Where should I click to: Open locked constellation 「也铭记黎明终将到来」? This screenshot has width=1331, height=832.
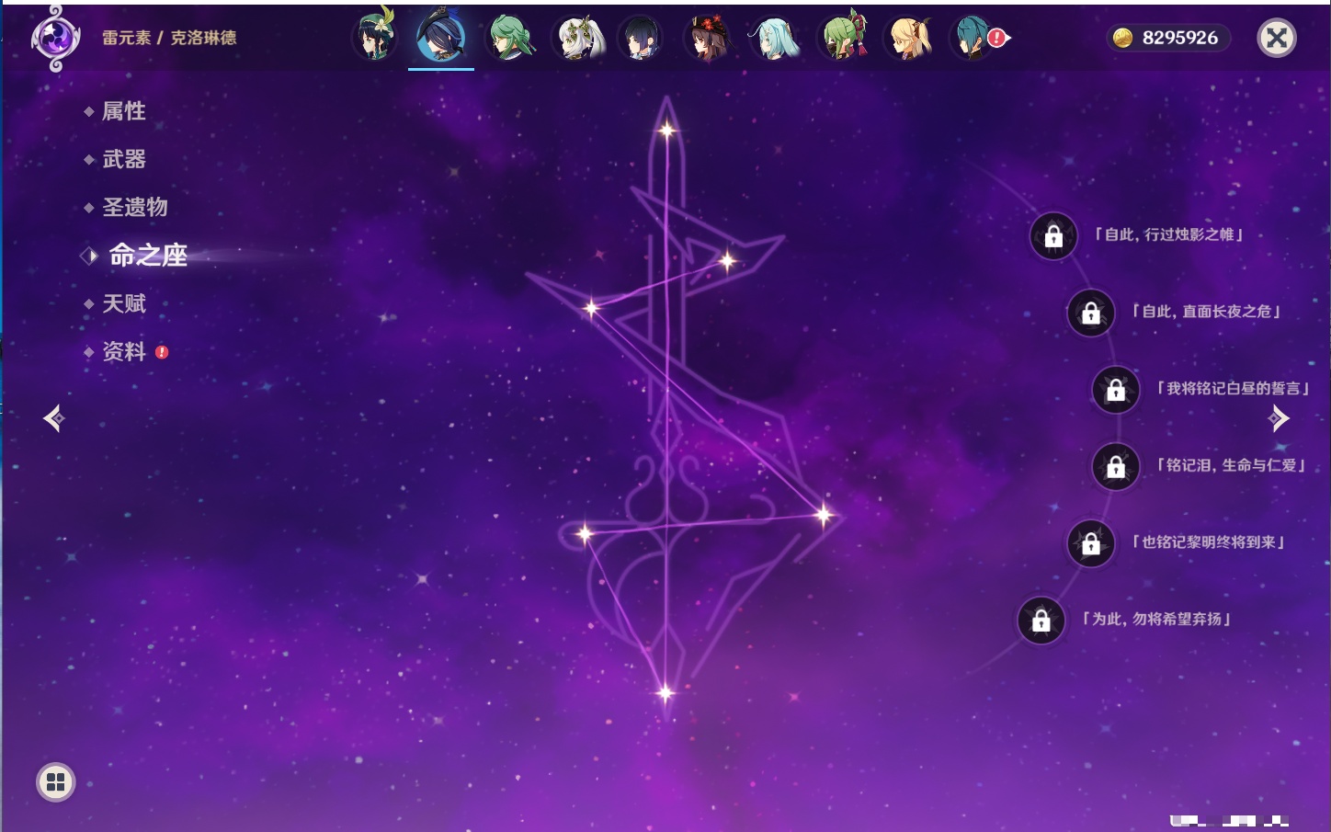(x=1091, y=543)
